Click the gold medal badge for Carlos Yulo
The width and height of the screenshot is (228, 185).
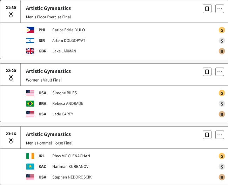pyautogui.click(x=222, y=30)
